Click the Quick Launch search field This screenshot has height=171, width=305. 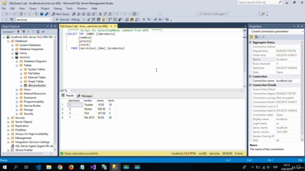pyautogui.click(x=260, y=2)
